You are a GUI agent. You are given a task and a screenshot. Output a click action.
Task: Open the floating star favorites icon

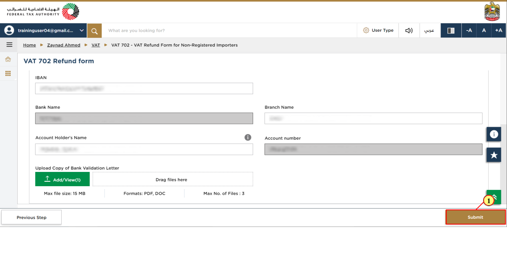pyautogui.click(x=494, y=155)
